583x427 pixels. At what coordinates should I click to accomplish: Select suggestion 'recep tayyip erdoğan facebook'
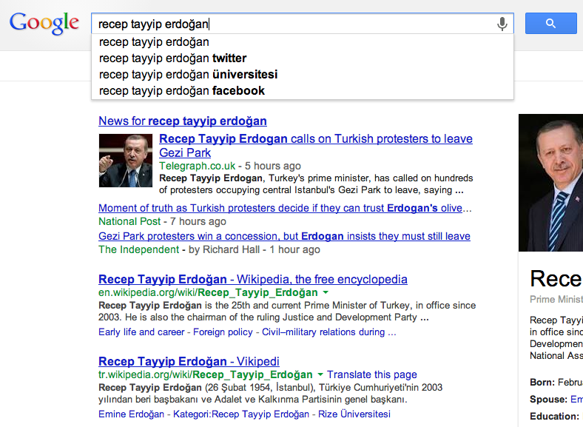pyautogui.click(x=303, y=91)
